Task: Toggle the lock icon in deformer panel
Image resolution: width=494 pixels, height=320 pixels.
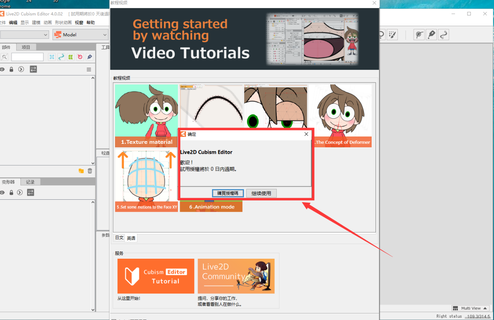Action: tap(11, 192)
